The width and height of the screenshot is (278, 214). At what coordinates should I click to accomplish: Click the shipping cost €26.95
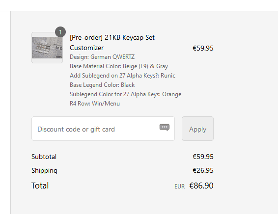203,170
